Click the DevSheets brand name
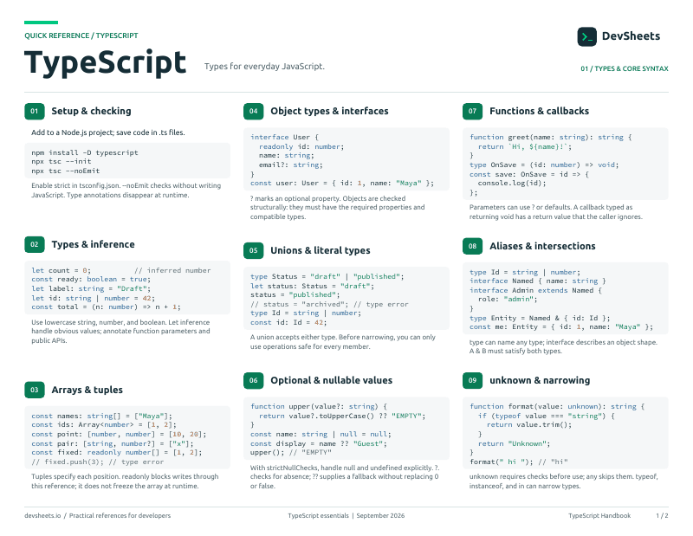 (x=631, y=36)
